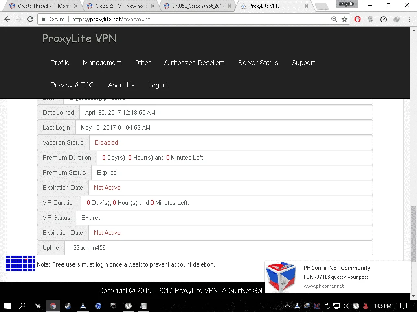The height and width of the screenshot is (312, 417).
Task: Click the ProxyLite system tray icon
Action: (297, 306)
